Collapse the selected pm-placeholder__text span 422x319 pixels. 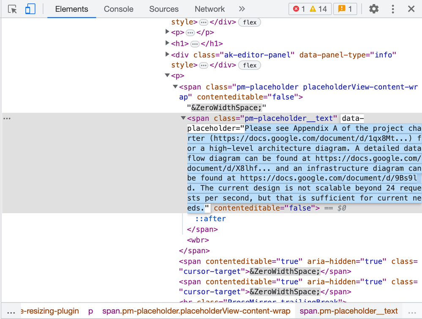183,118
